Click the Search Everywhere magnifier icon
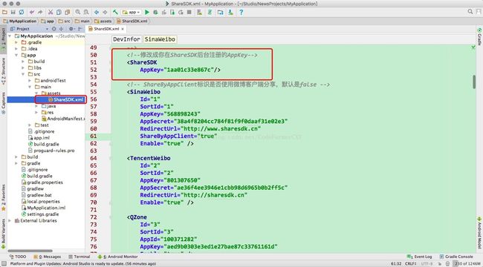 (x=470, y=12)
